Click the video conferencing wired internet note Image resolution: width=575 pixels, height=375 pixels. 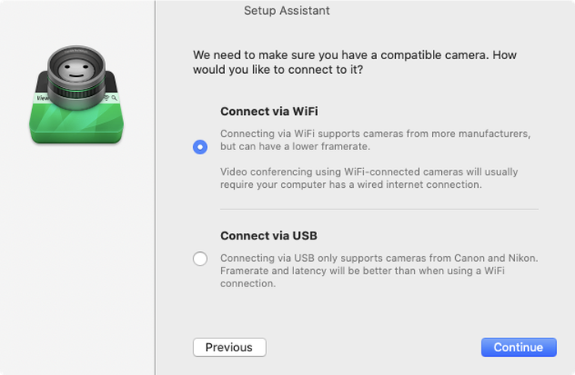tap(369, 178)
